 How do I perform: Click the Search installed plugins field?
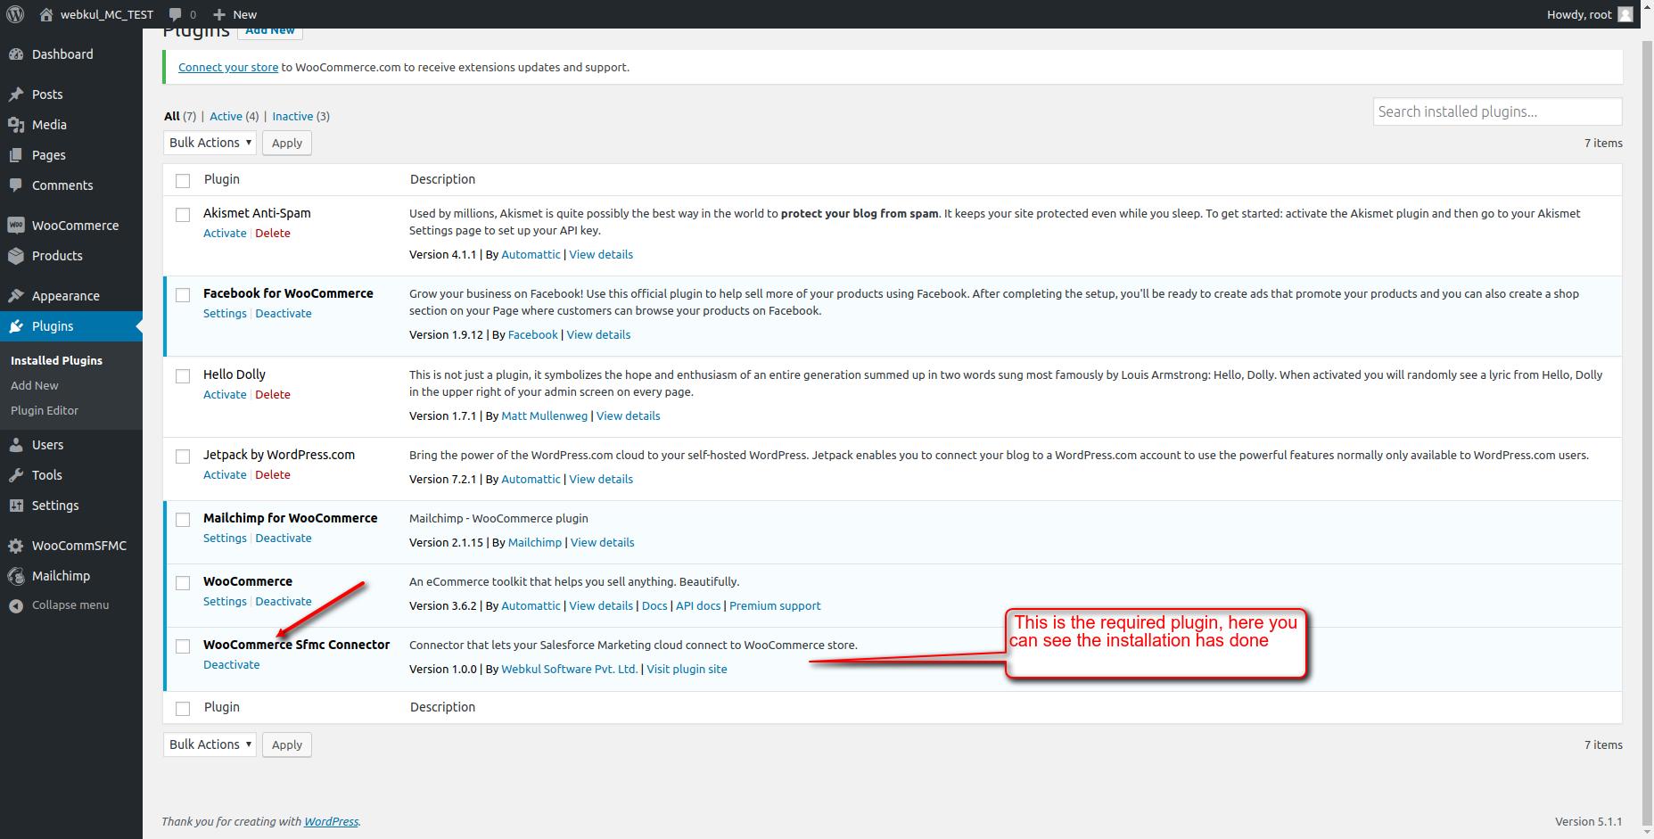tap(1497, 111)
